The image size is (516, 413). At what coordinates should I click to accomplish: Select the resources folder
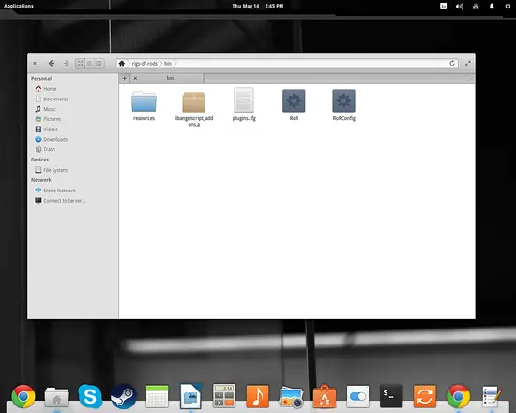pos(144,106)
